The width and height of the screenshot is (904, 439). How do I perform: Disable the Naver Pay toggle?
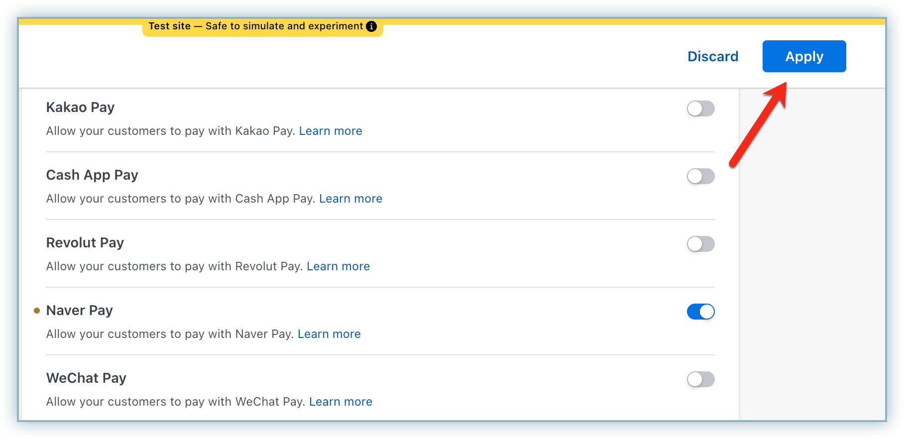pyautogui.click(x=700, y=312)
